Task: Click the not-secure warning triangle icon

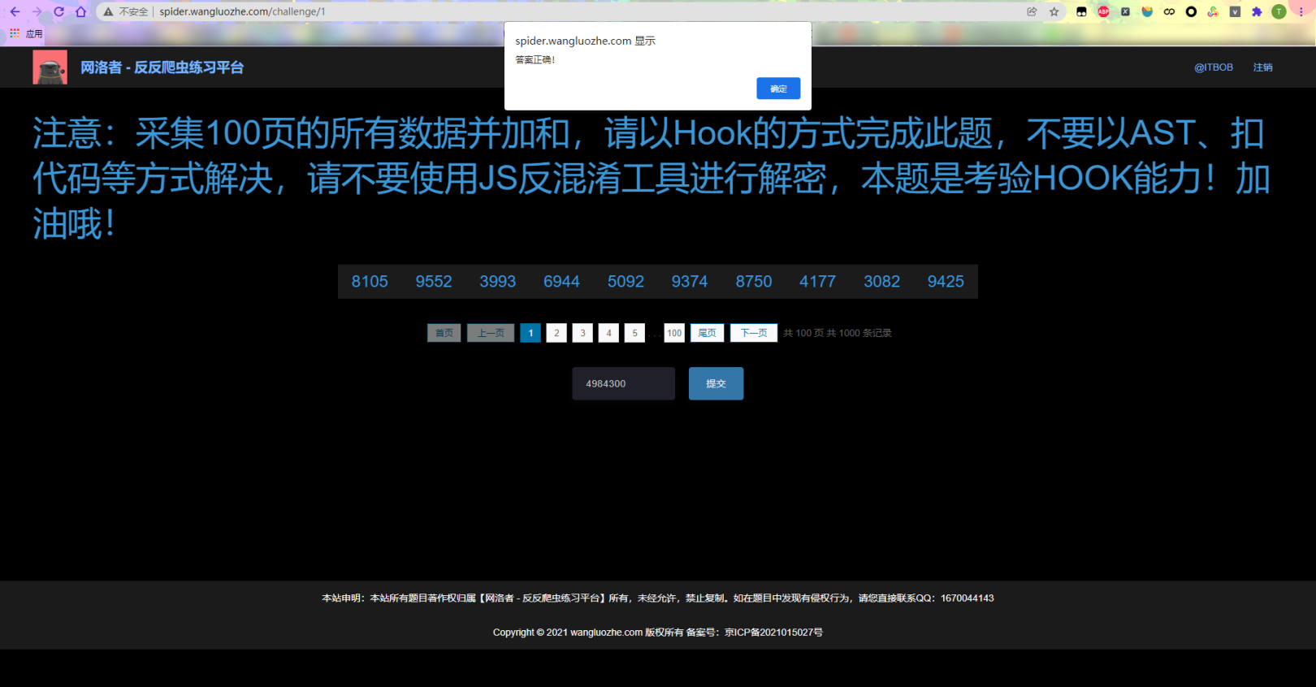Action: 108,11
